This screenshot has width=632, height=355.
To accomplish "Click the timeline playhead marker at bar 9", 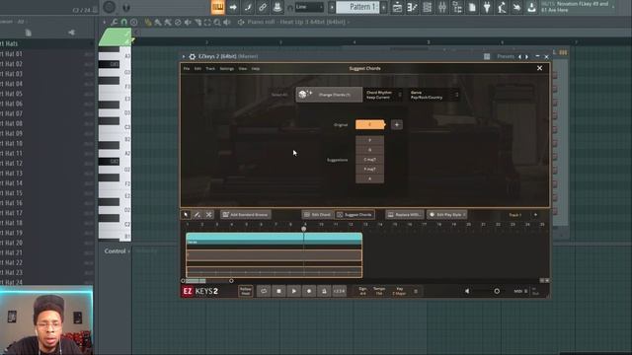I will click(x=303, y=229).
